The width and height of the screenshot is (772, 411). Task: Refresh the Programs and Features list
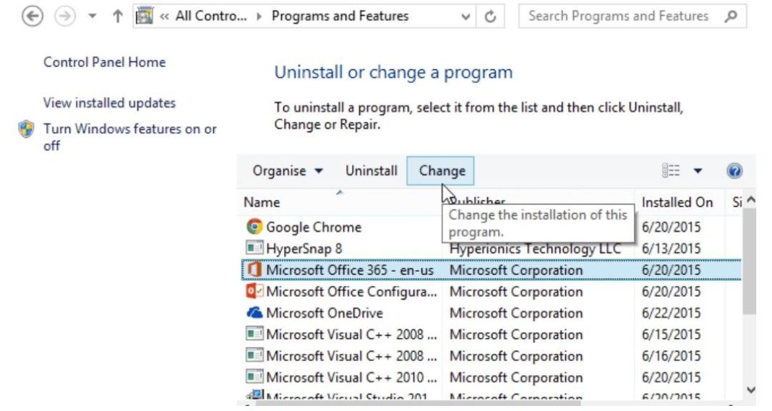click(490, 17)
